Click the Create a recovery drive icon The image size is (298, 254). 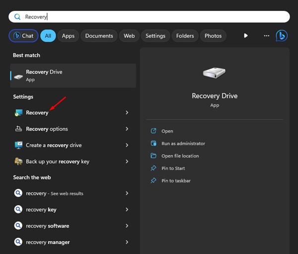pyautogui.click(x=18, y=145)
